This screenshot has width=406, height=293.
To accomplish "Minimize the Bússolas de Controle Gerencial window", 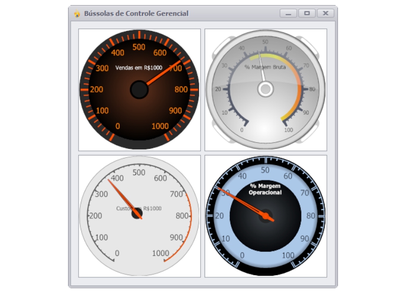I will pos(288,13).
